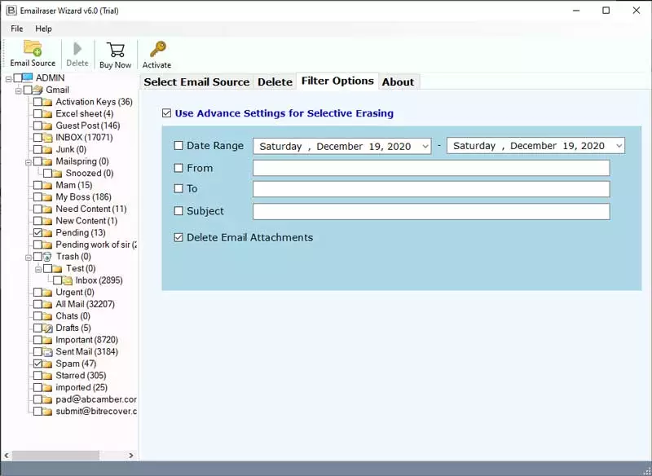Click the tree scrollbar left arrow
This screenshot has width=652, height=476.
click(7, 455)
